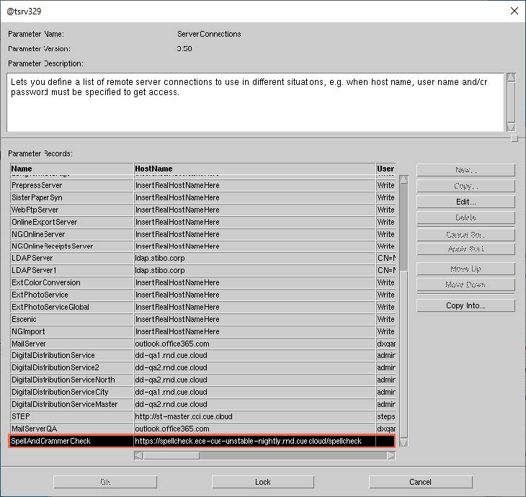
Task: Click the Name column header
Action: point(72,169)
